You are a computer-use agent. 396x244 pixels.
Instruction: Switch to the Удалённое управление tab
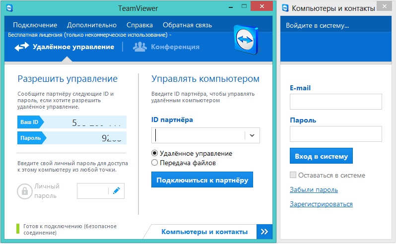click(64, 47)
